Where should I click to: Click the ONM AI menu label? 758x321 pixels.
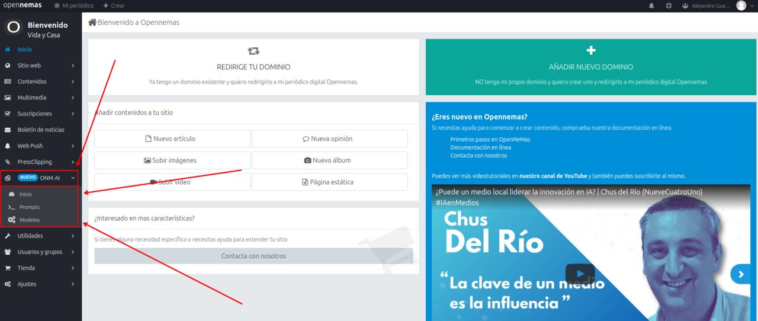coord(50,178)
